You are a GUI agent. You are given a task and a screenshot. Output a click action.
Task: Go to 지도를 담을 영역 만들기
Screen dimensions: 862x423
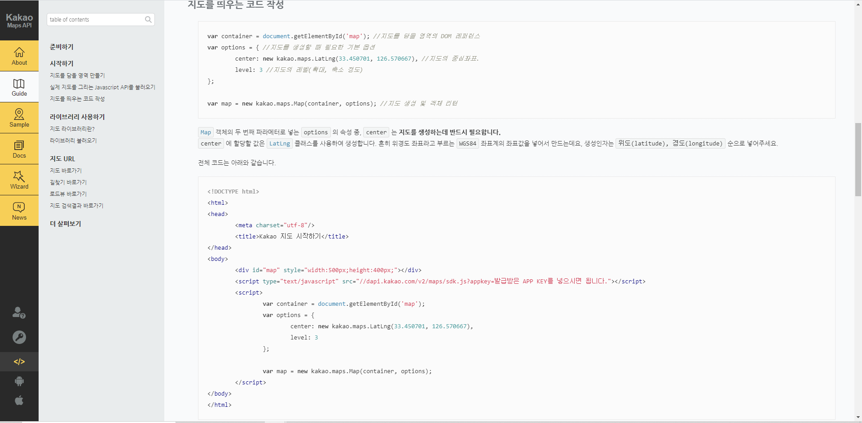pos(77,75)
